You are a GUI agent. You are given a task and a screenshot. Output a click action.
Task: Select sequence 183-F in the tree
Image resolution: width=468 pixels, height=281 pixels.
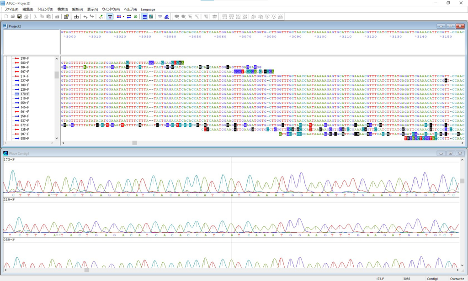click(x=25, y=85)
